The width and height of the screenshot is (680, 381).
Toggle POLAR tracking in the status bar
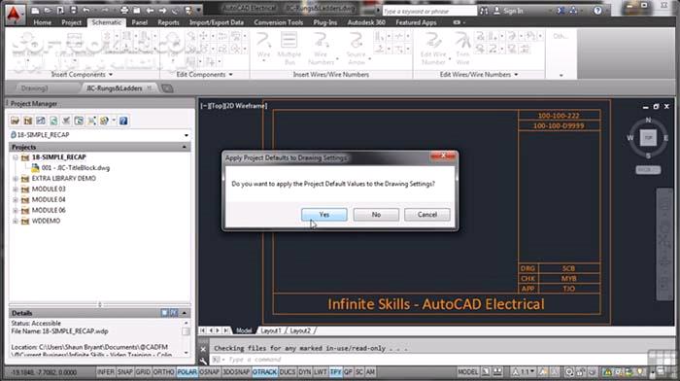tap(187, 372)
